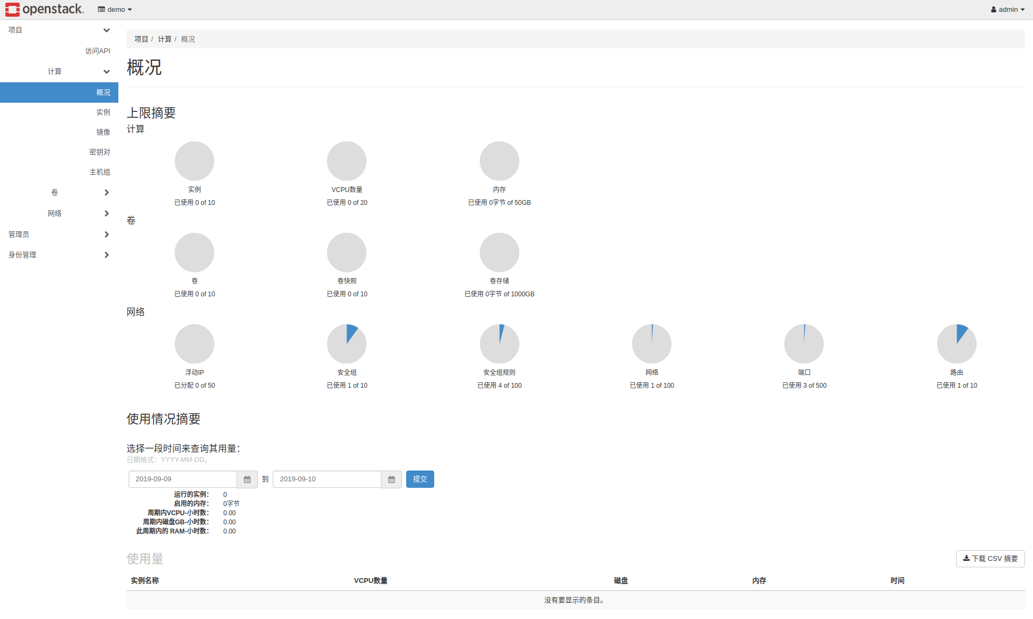Image resolution: width=1033 pixels, height=619 pixels.
Task: Click the OpenStack logo
Action: (x=45, y=9)
